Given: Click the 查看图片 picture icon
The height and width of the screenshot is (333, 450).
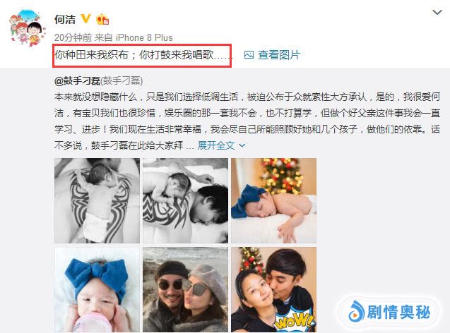Looking at the screenshot, I should pos(249,55).
